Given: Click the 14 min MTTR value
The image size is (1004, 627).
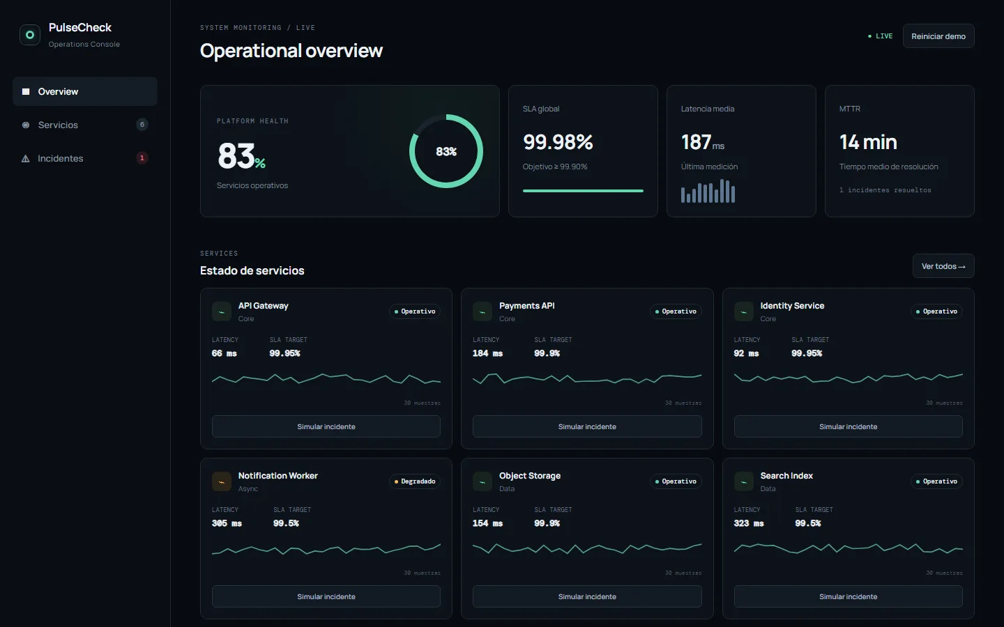Looking at the screenshot, I should pos(868,142).
